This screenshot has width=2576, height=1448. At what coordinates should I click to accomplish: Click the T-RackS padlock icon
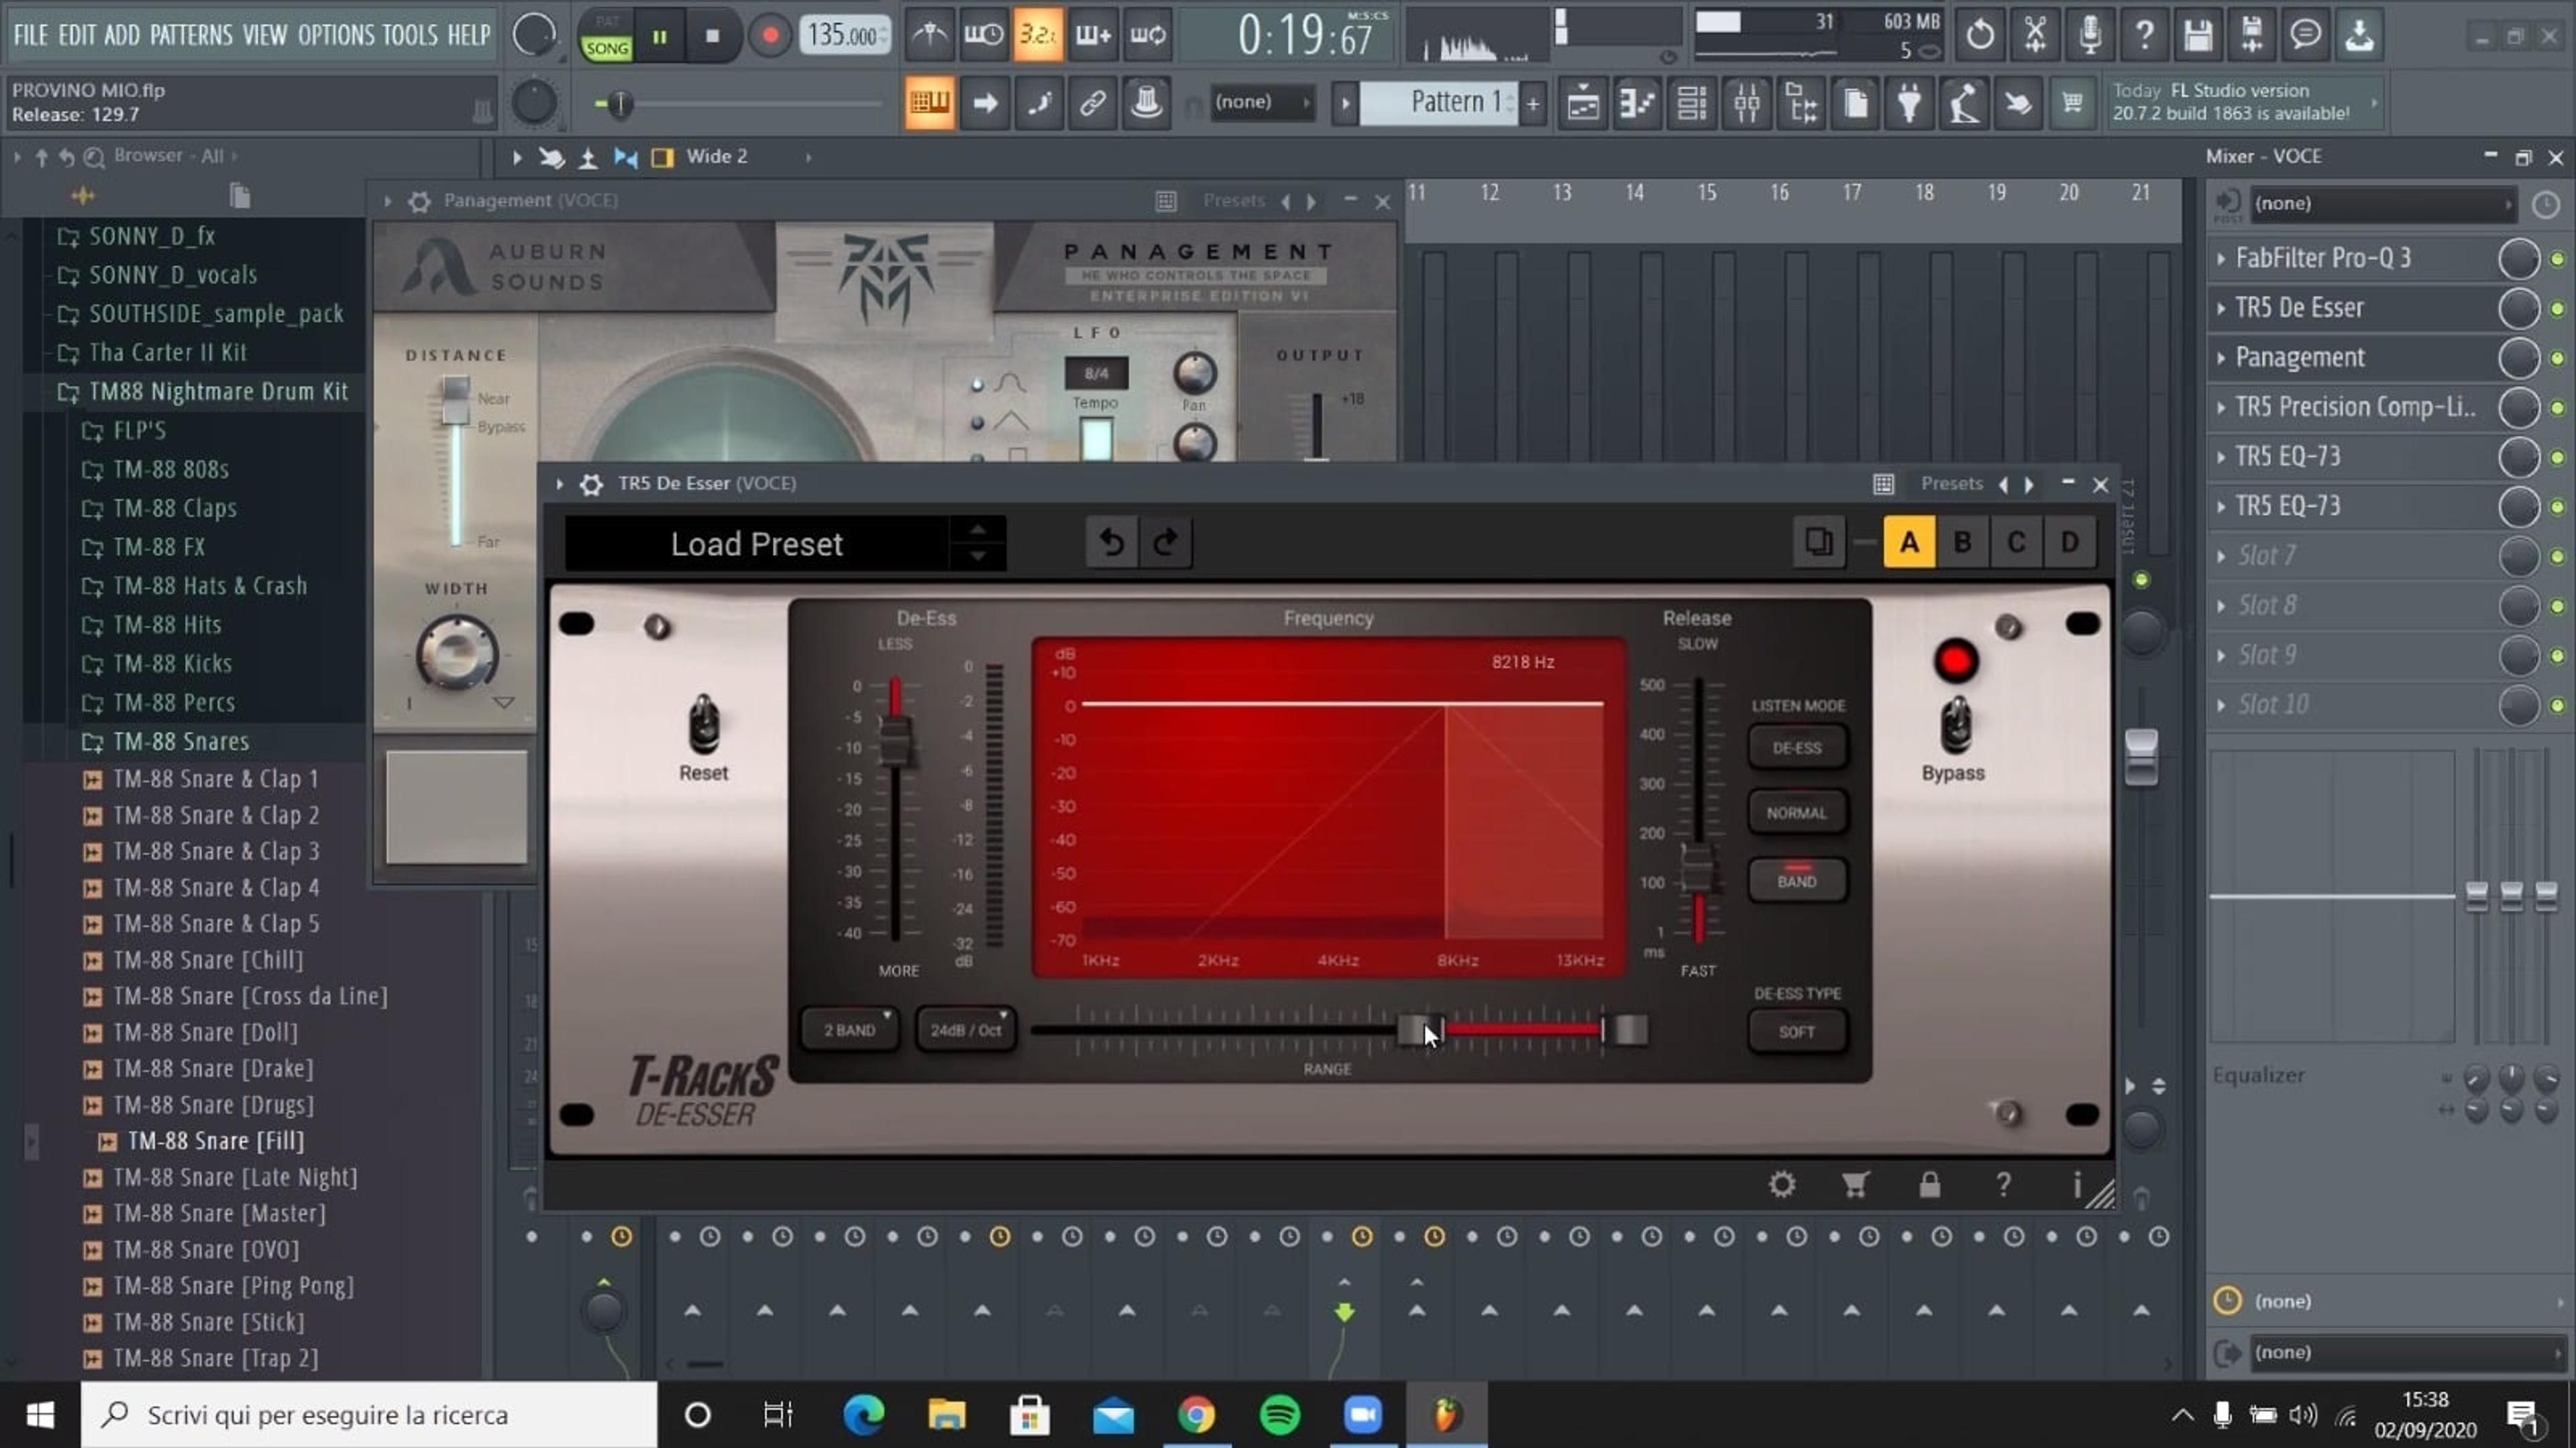[x=1929, y=1184]
